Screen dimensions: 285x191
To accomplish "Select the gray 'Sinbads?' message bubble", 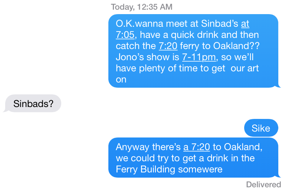I will pyautogui.click(x=32, y=103).
